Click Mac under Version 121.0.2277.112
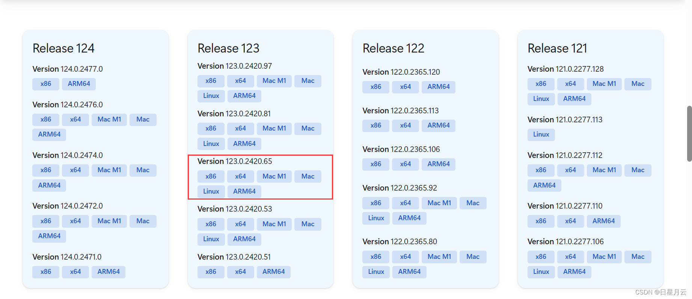 (638, 170)
